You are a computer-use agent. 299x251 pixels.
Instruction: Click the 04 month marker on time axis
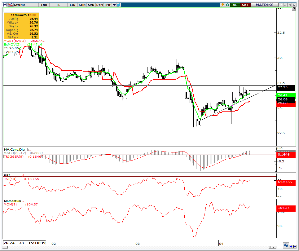coord(221,244)
